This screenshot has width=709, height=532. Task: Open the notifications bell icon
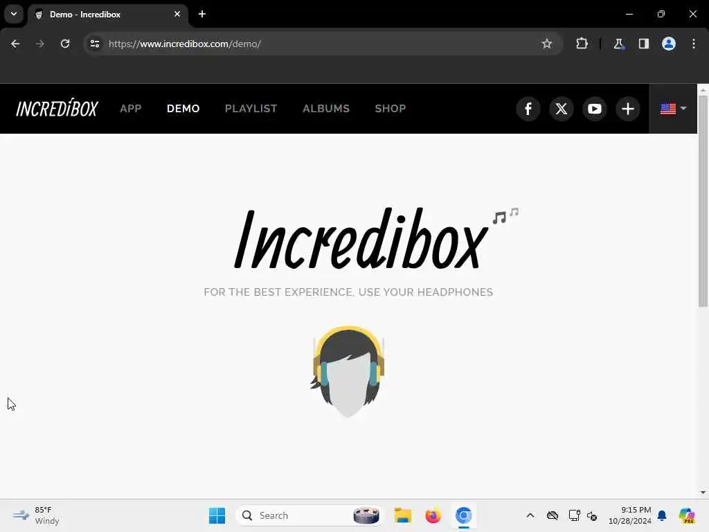click(x=662, y=515)
